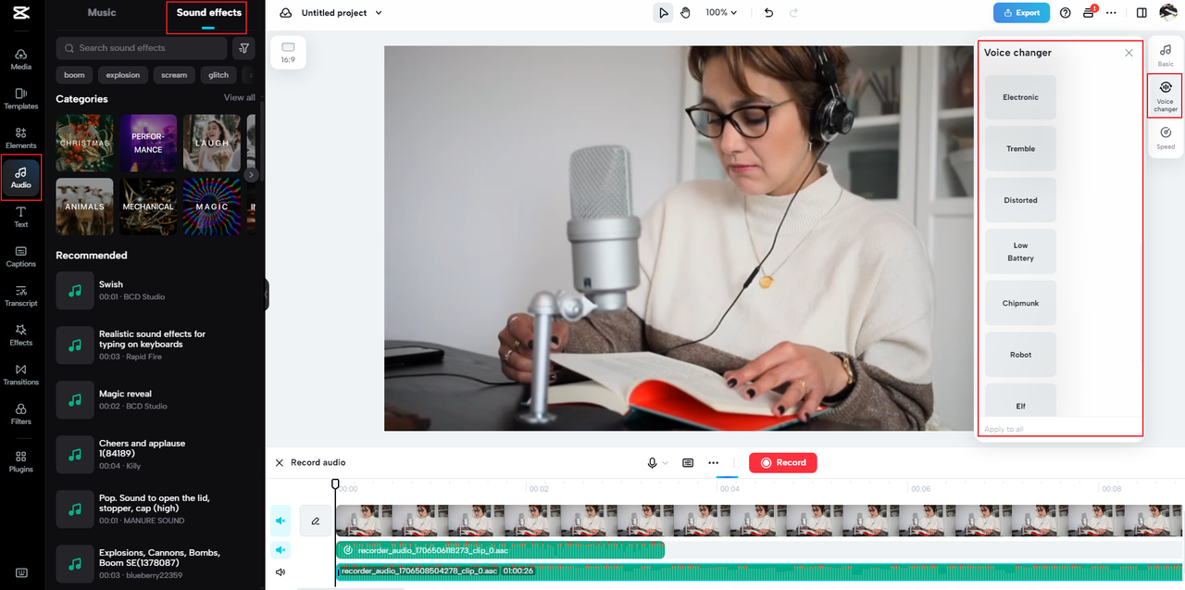Open the Captions panel

click(20, 257)
